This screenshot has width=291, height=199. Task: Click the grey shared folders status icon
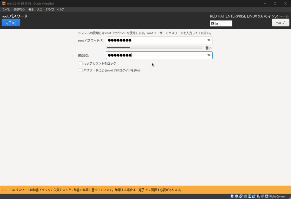[245, 196]
